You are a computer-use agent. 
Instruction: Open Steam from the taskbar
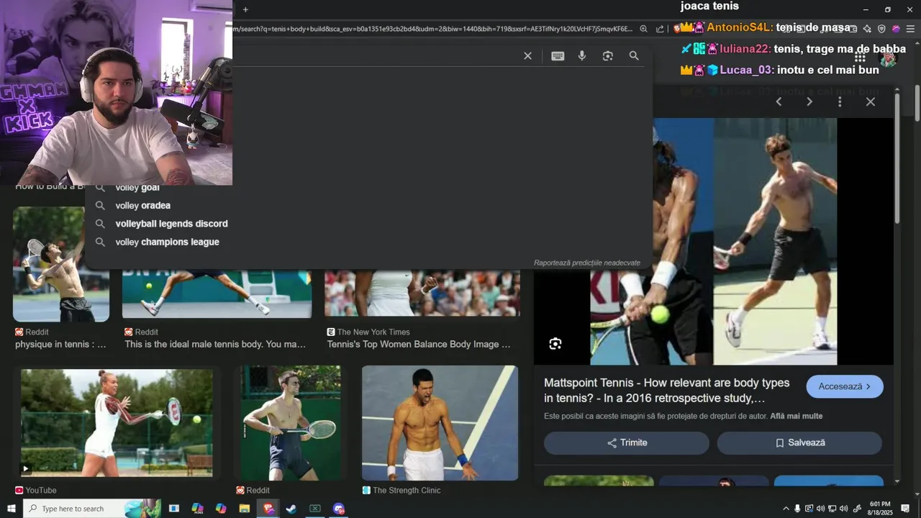tap(291, 509)
